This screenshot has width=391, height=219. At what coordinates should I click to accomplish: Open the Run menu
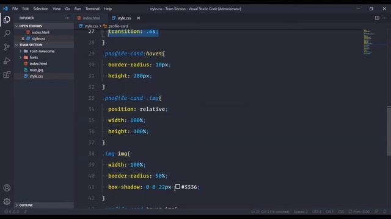pyautogui.click(x=78, y=9)
